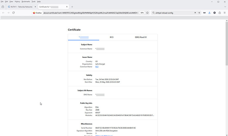
Task: Click SHA-256 with RSA Encryption text
Action: [106, 131]
